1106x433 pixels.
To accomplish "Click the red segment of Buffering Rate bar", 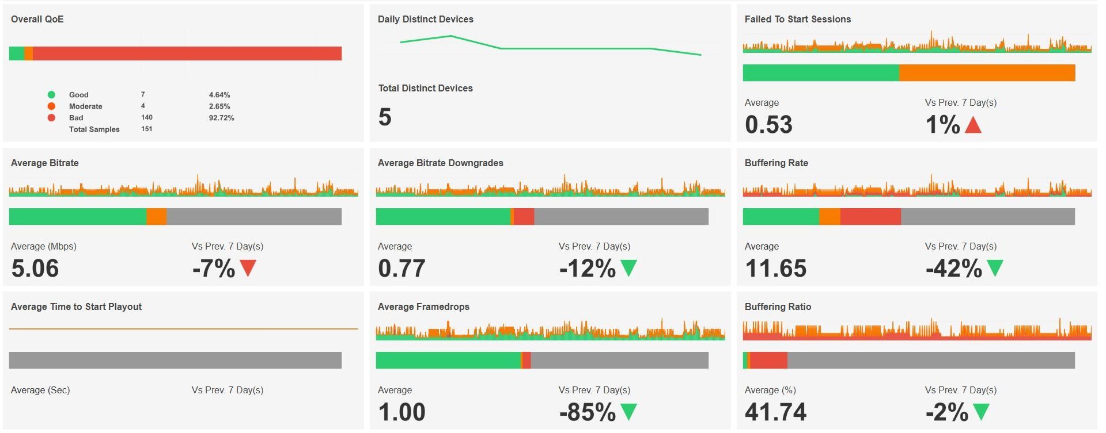I will tap(870, 217).
